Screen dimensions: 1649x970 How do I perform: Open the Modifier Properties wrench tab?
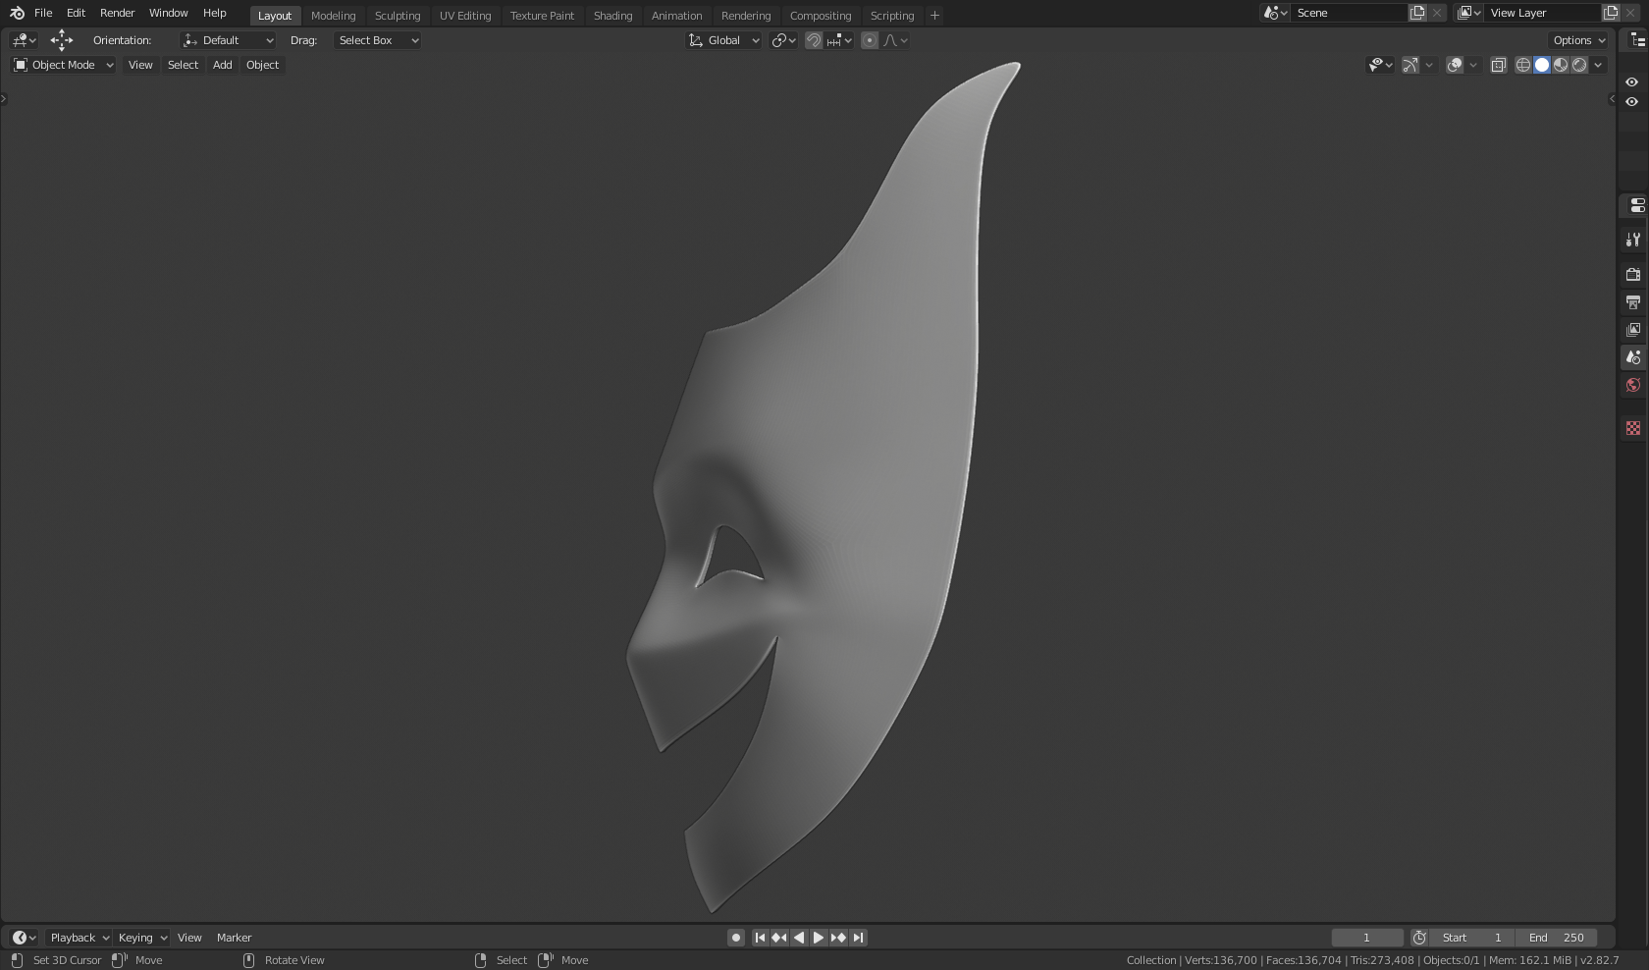click(x=1632, y=240)
